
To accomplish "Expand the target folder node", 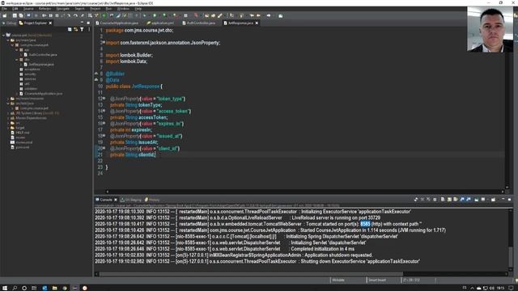I will coord(8,128).
